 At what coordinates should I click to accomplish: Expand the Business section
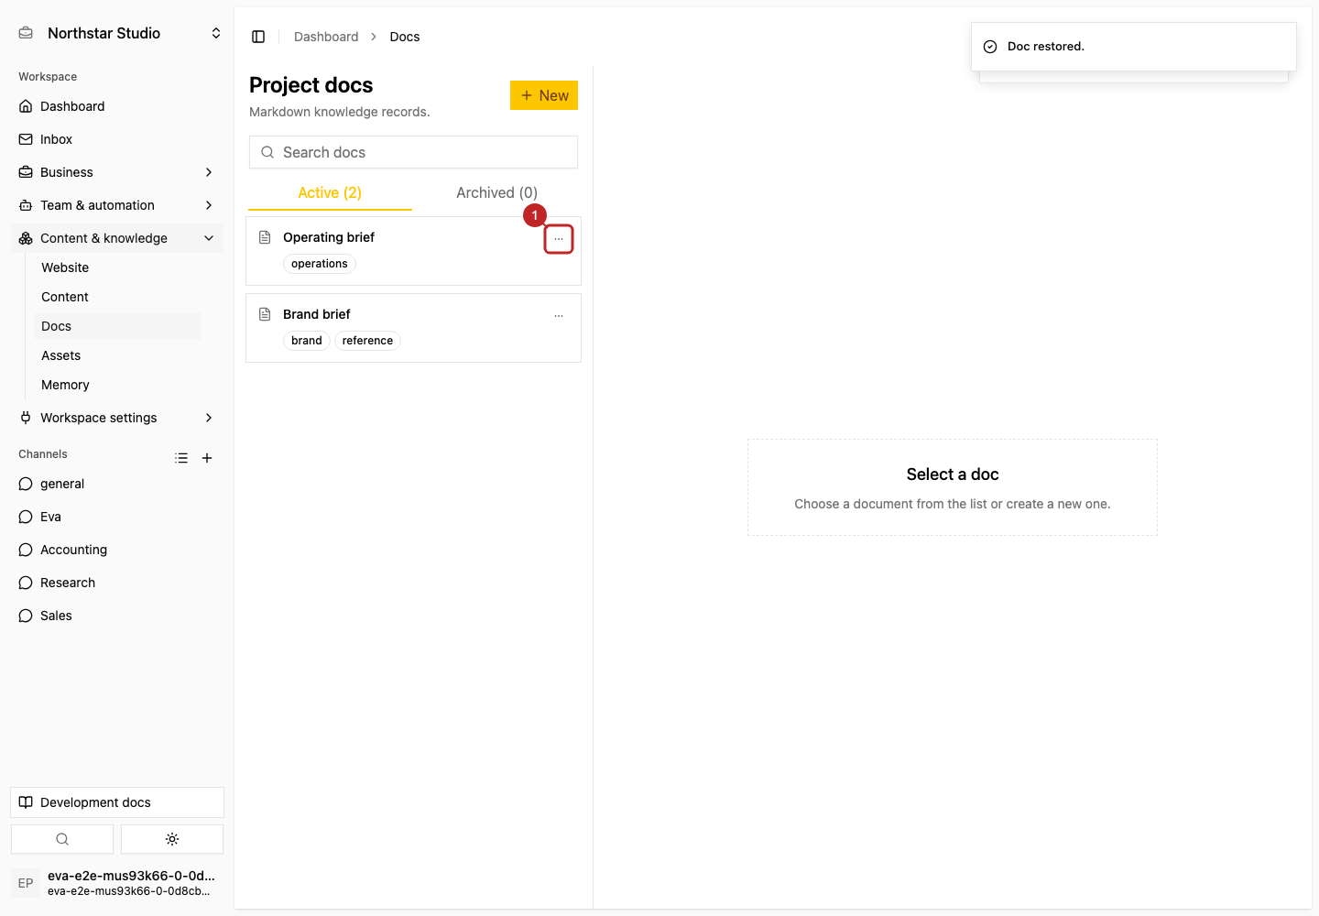(x=117, y=172)
